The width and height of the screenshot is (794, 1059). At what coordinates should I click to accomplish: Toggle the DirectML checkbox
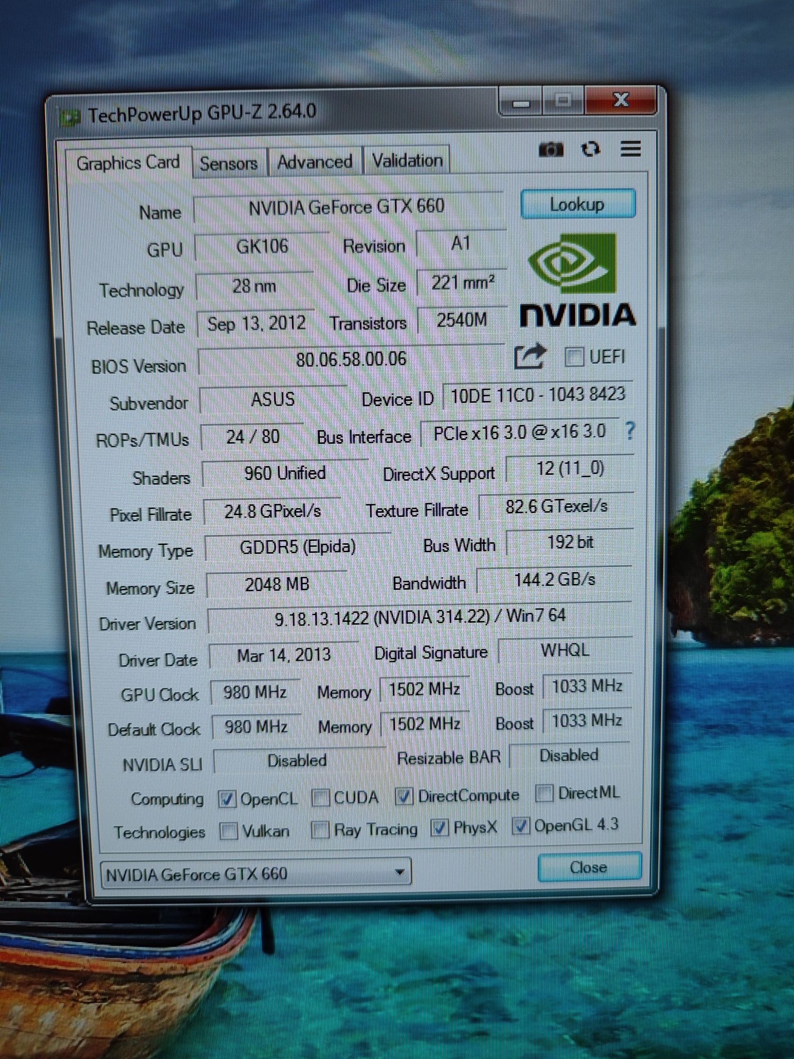(544, 793)
